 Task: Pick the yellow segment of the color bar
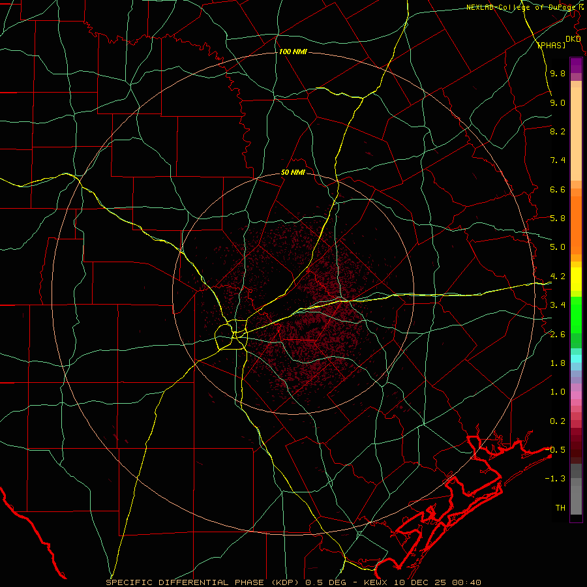(x=576, y=279)
